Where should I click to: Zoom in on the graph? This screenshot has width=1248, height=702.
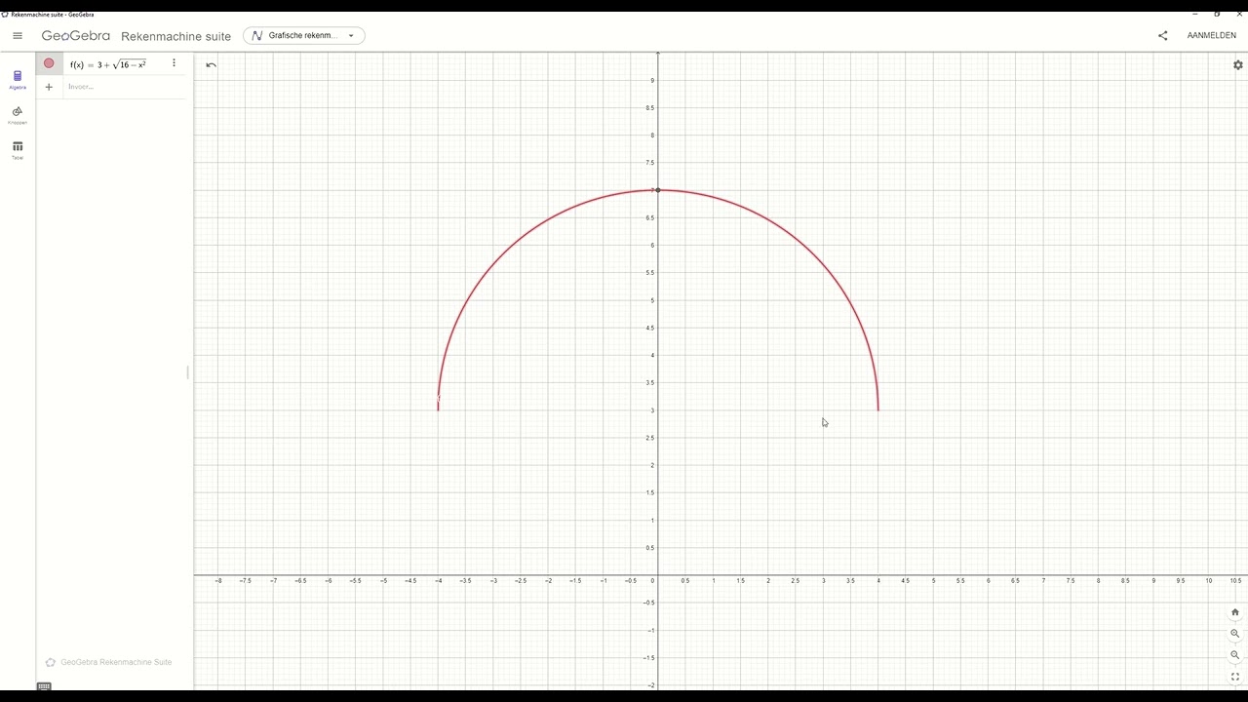click(1234, 634)
